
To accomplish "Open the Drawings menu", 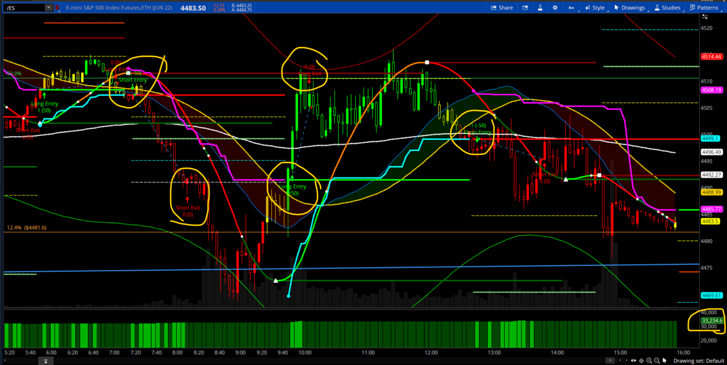I will [629, 7].
